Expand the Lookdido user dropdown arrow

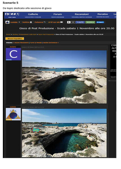(19, 22)
